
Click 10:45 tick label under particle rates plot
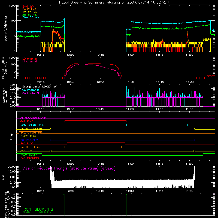pos(100,82)
